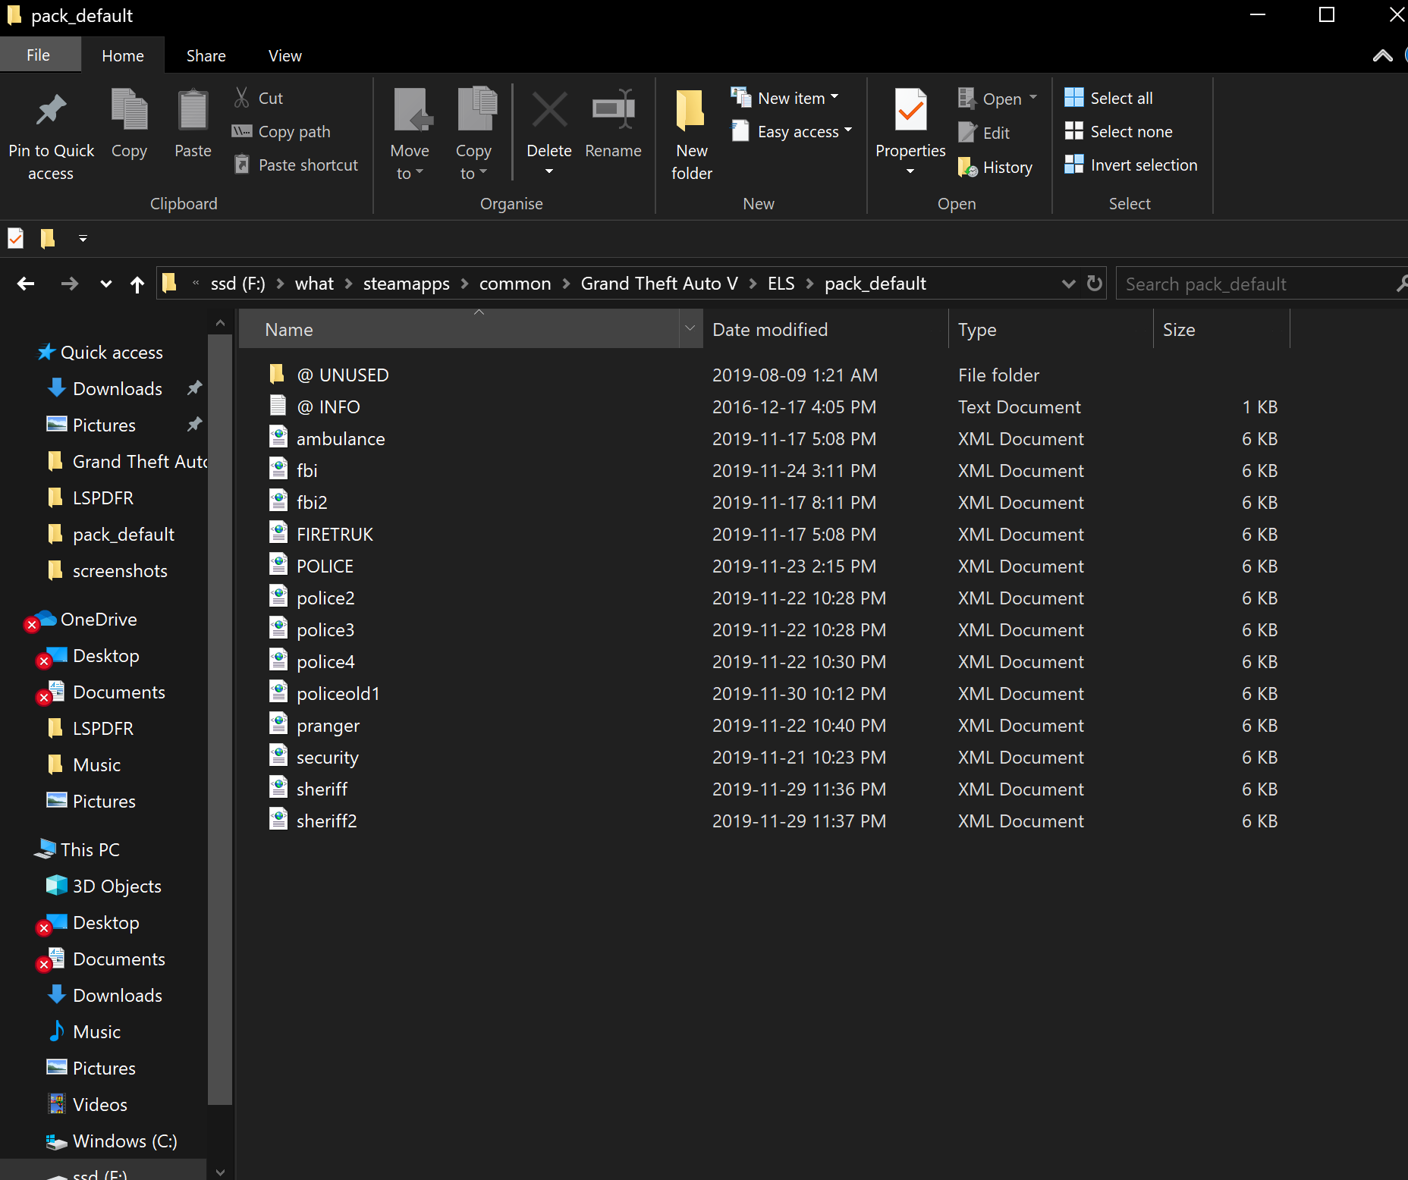Click the Delete icon in ribbon
Image resolution: width=1408 pixels, height=1180 pixels.
coord(549,111)
